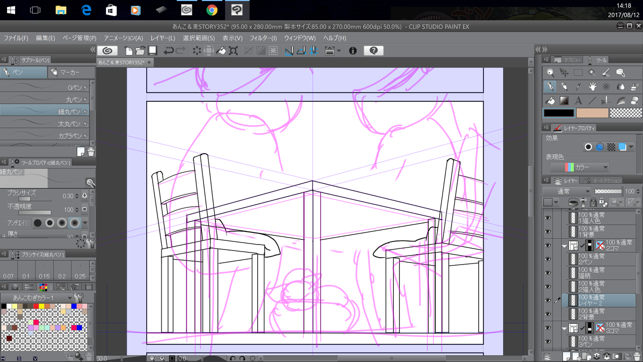The height and width of the screenshot is (362, 643).
Task: Pick the 0.15 brush size preset
Action: [44, 271]
